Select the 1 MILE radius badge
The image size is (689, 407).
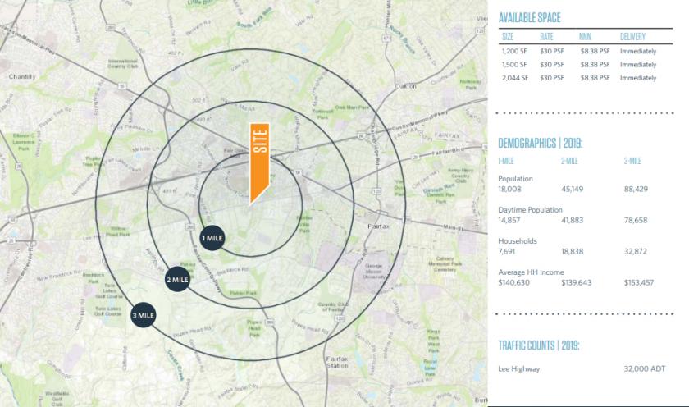(212, 237)
